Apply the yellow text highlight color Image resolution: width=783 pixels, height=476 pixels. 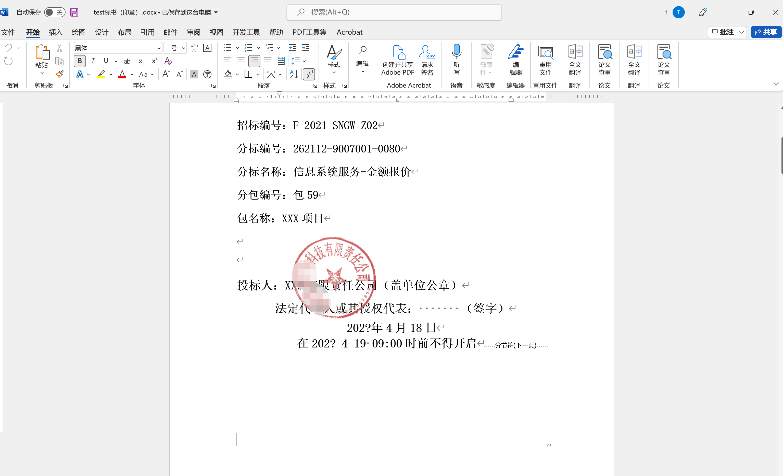tap(101, 74)
